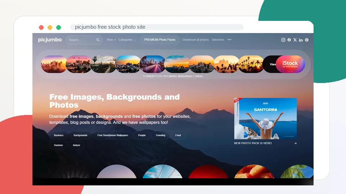Viewport: 346px width, 194px height.
Task: Select Free Smartphone Wallpapers tag
Action: (113, 135)
